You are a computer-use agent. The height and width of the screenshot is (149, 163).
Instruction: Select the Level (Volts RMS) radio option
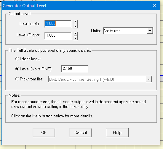pyautogui.click(x=17, y=69)
